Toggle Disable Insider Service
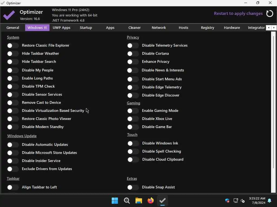Viewport: 277px width, 207px height. click(13, 161)
